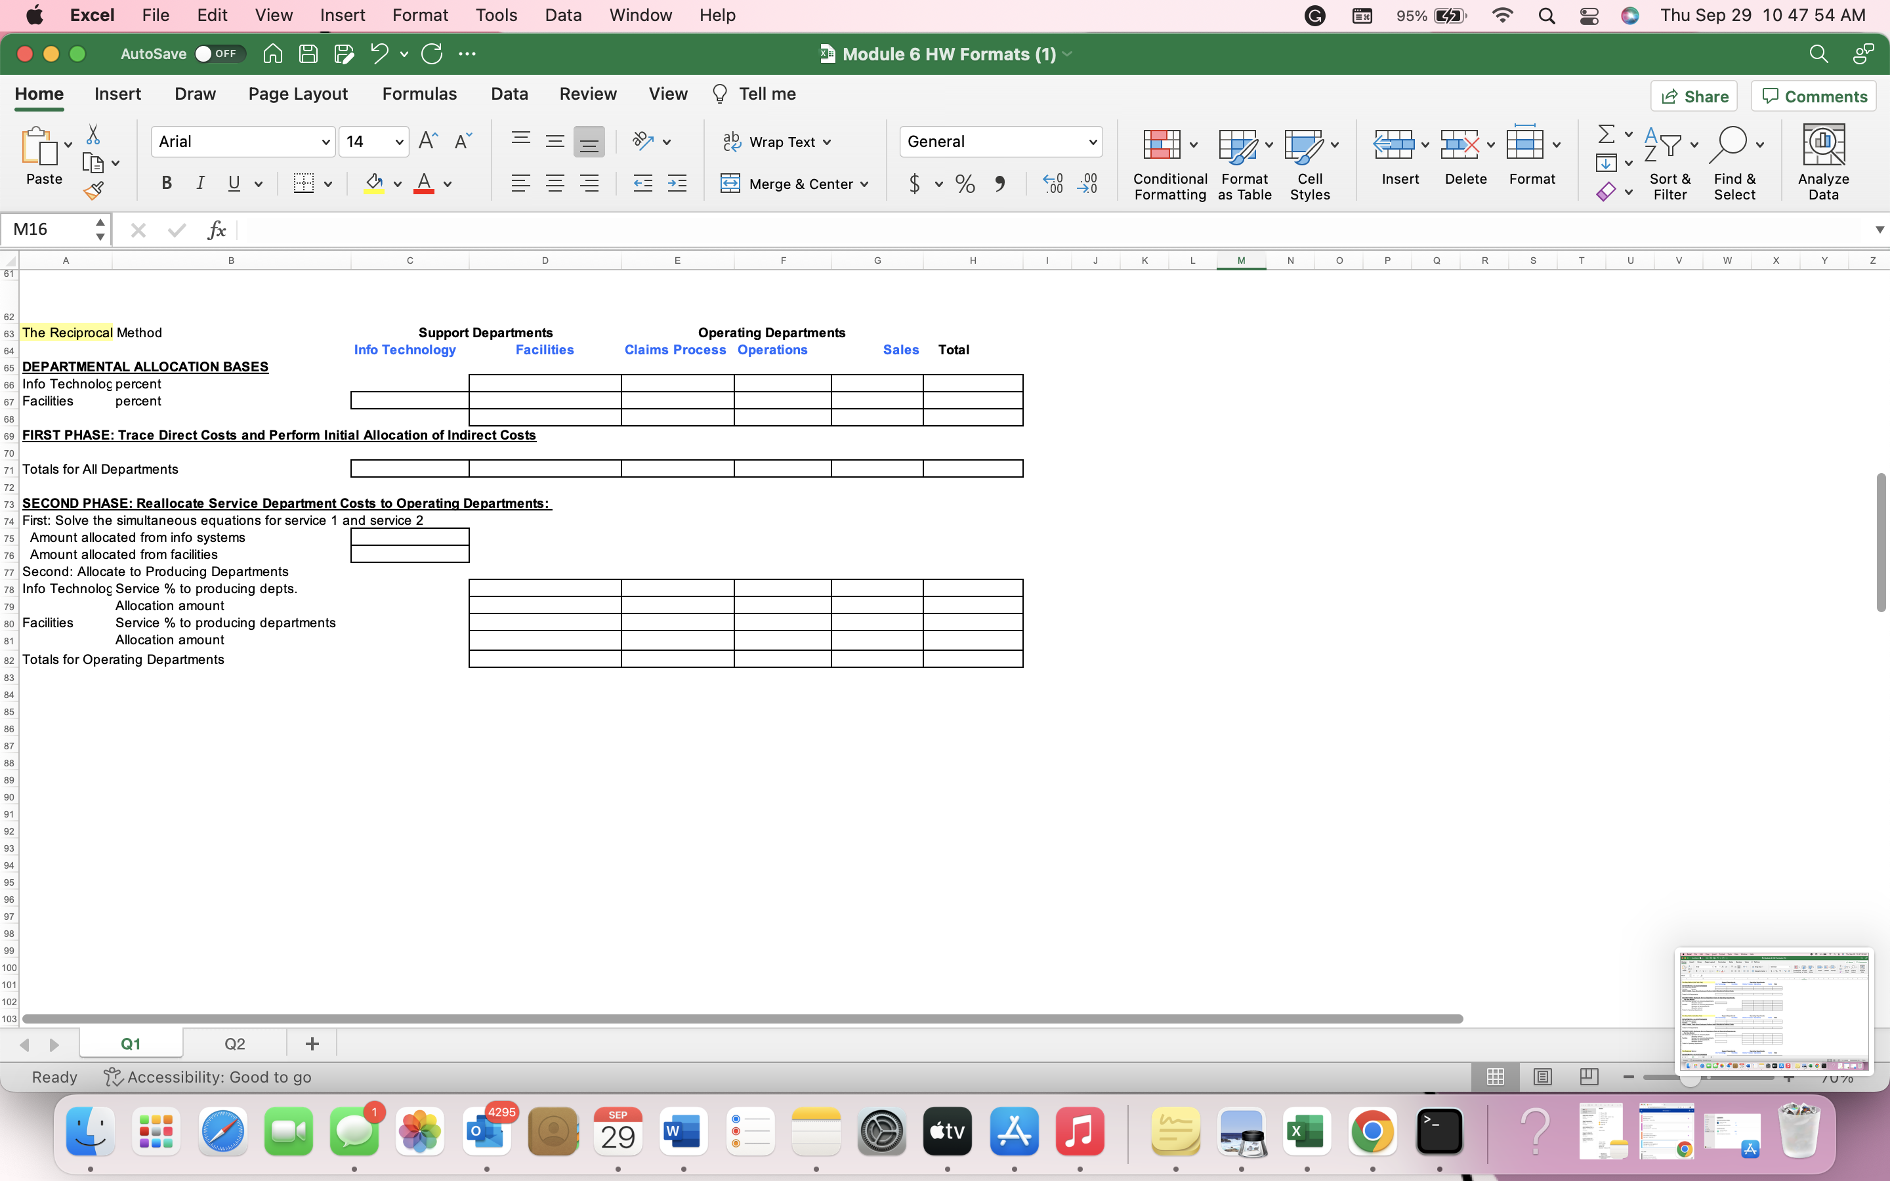Open Cell Styles gallery
1890x1181 pixels.
click(1310, 160)
